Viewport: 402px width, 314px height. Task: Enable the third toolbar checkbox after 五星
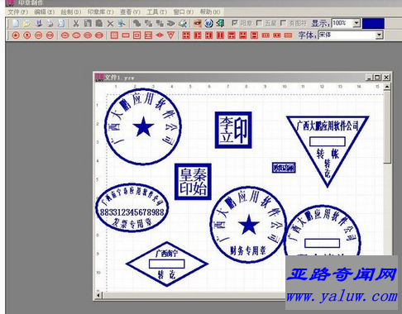283,23
